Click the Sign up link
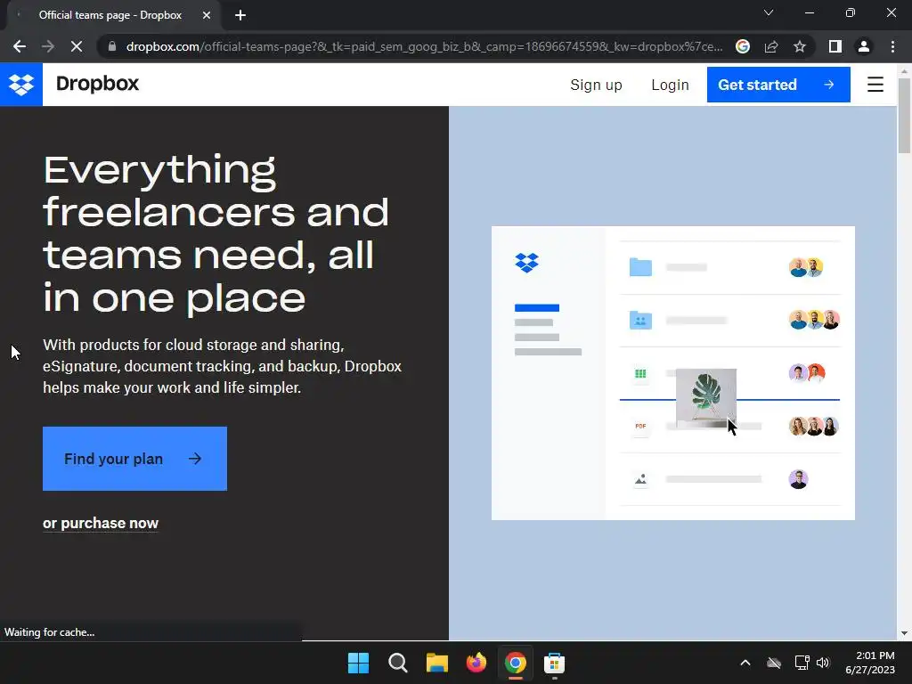This screenshot has width=912, height=684. 596,85
